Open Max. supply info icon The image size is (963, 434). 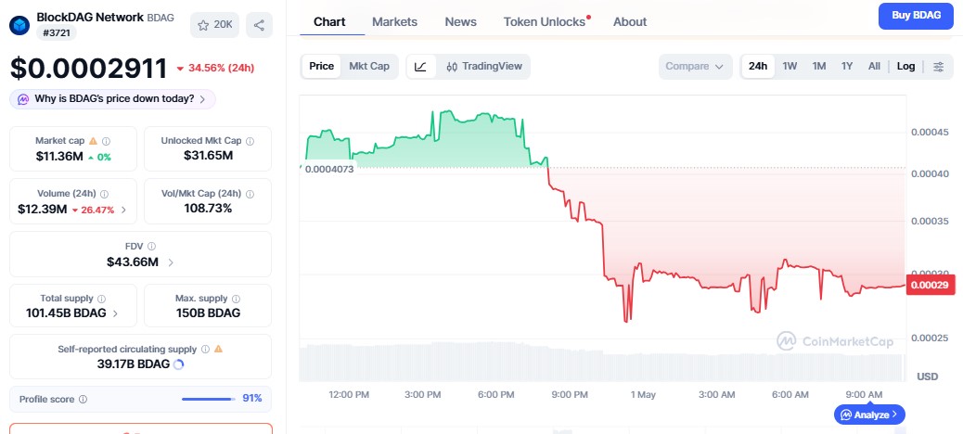[236, 299]
